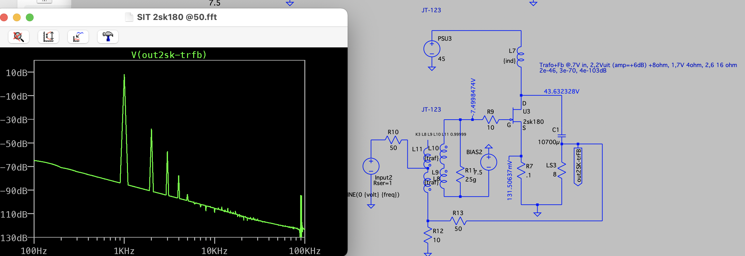Click the FFT window title SIT 2sk180 @50.fft
The height and width of the screenshot is (256, 745).
click(177, 17)
